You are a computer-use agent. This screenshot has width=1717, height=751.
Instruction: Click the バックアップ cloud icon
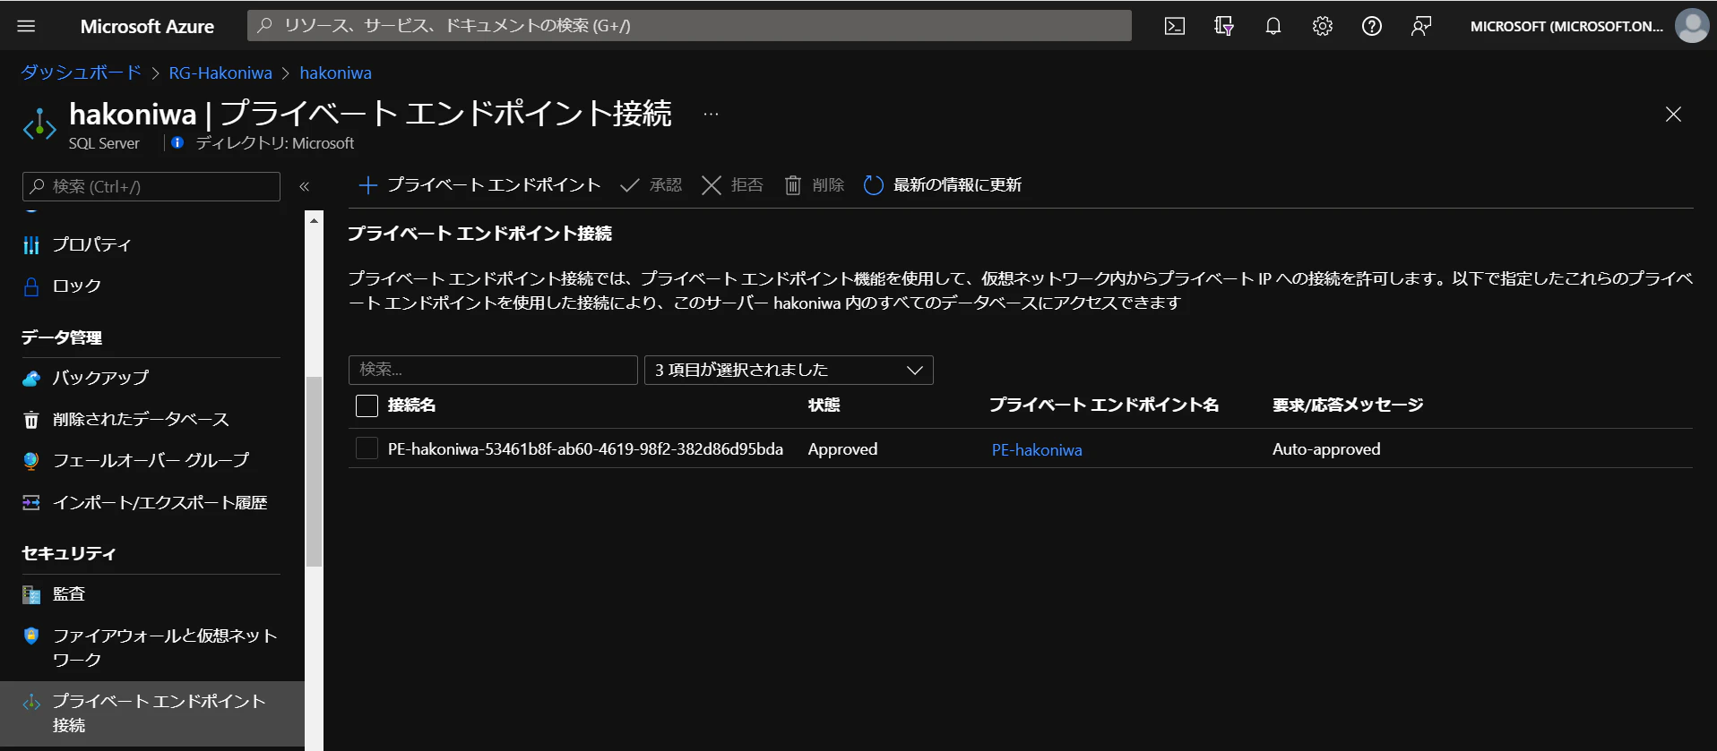pyautogui.click(x=31, y=378)
